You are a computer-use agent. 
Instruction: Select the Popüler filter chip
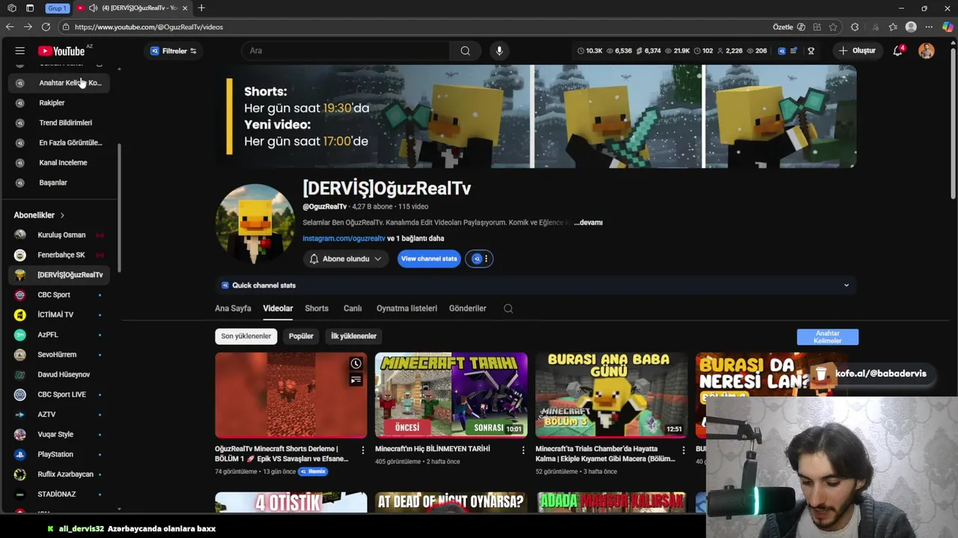pyautogui.click(x=301, y=336)
